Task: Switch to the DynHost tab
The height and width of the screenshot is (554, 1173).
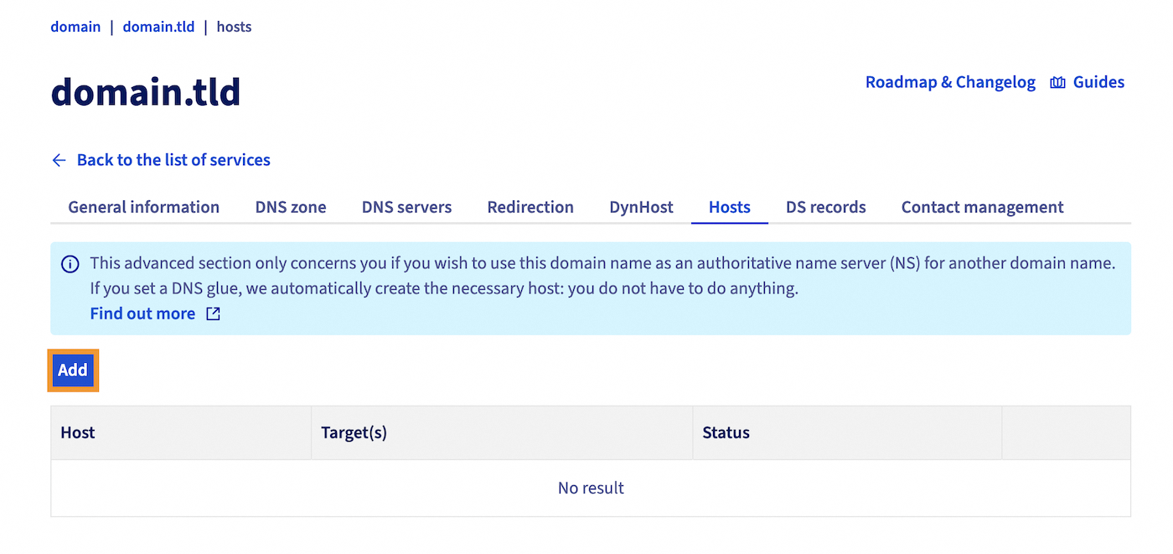Action: (641, 206)
